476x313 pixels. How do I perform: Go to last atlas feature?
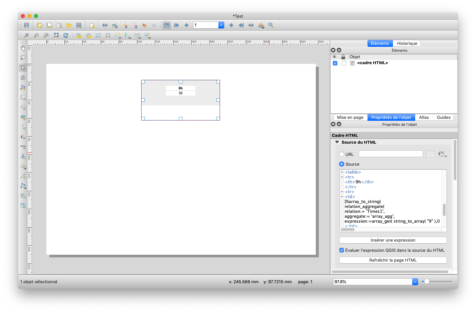pos(241,25)
